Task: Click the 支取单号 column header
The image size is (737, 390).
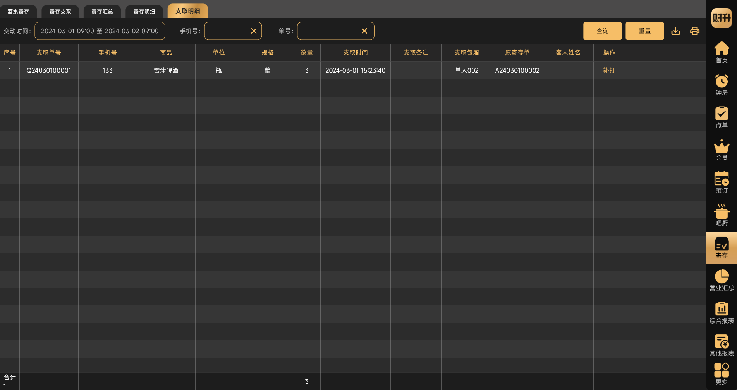Action: point(49,53)
